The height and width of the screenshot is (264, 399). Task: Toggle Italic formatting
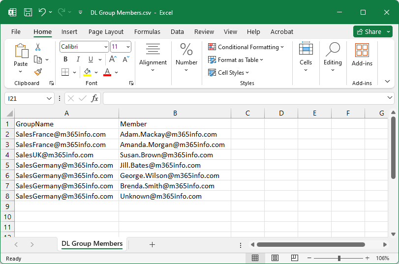78,59
